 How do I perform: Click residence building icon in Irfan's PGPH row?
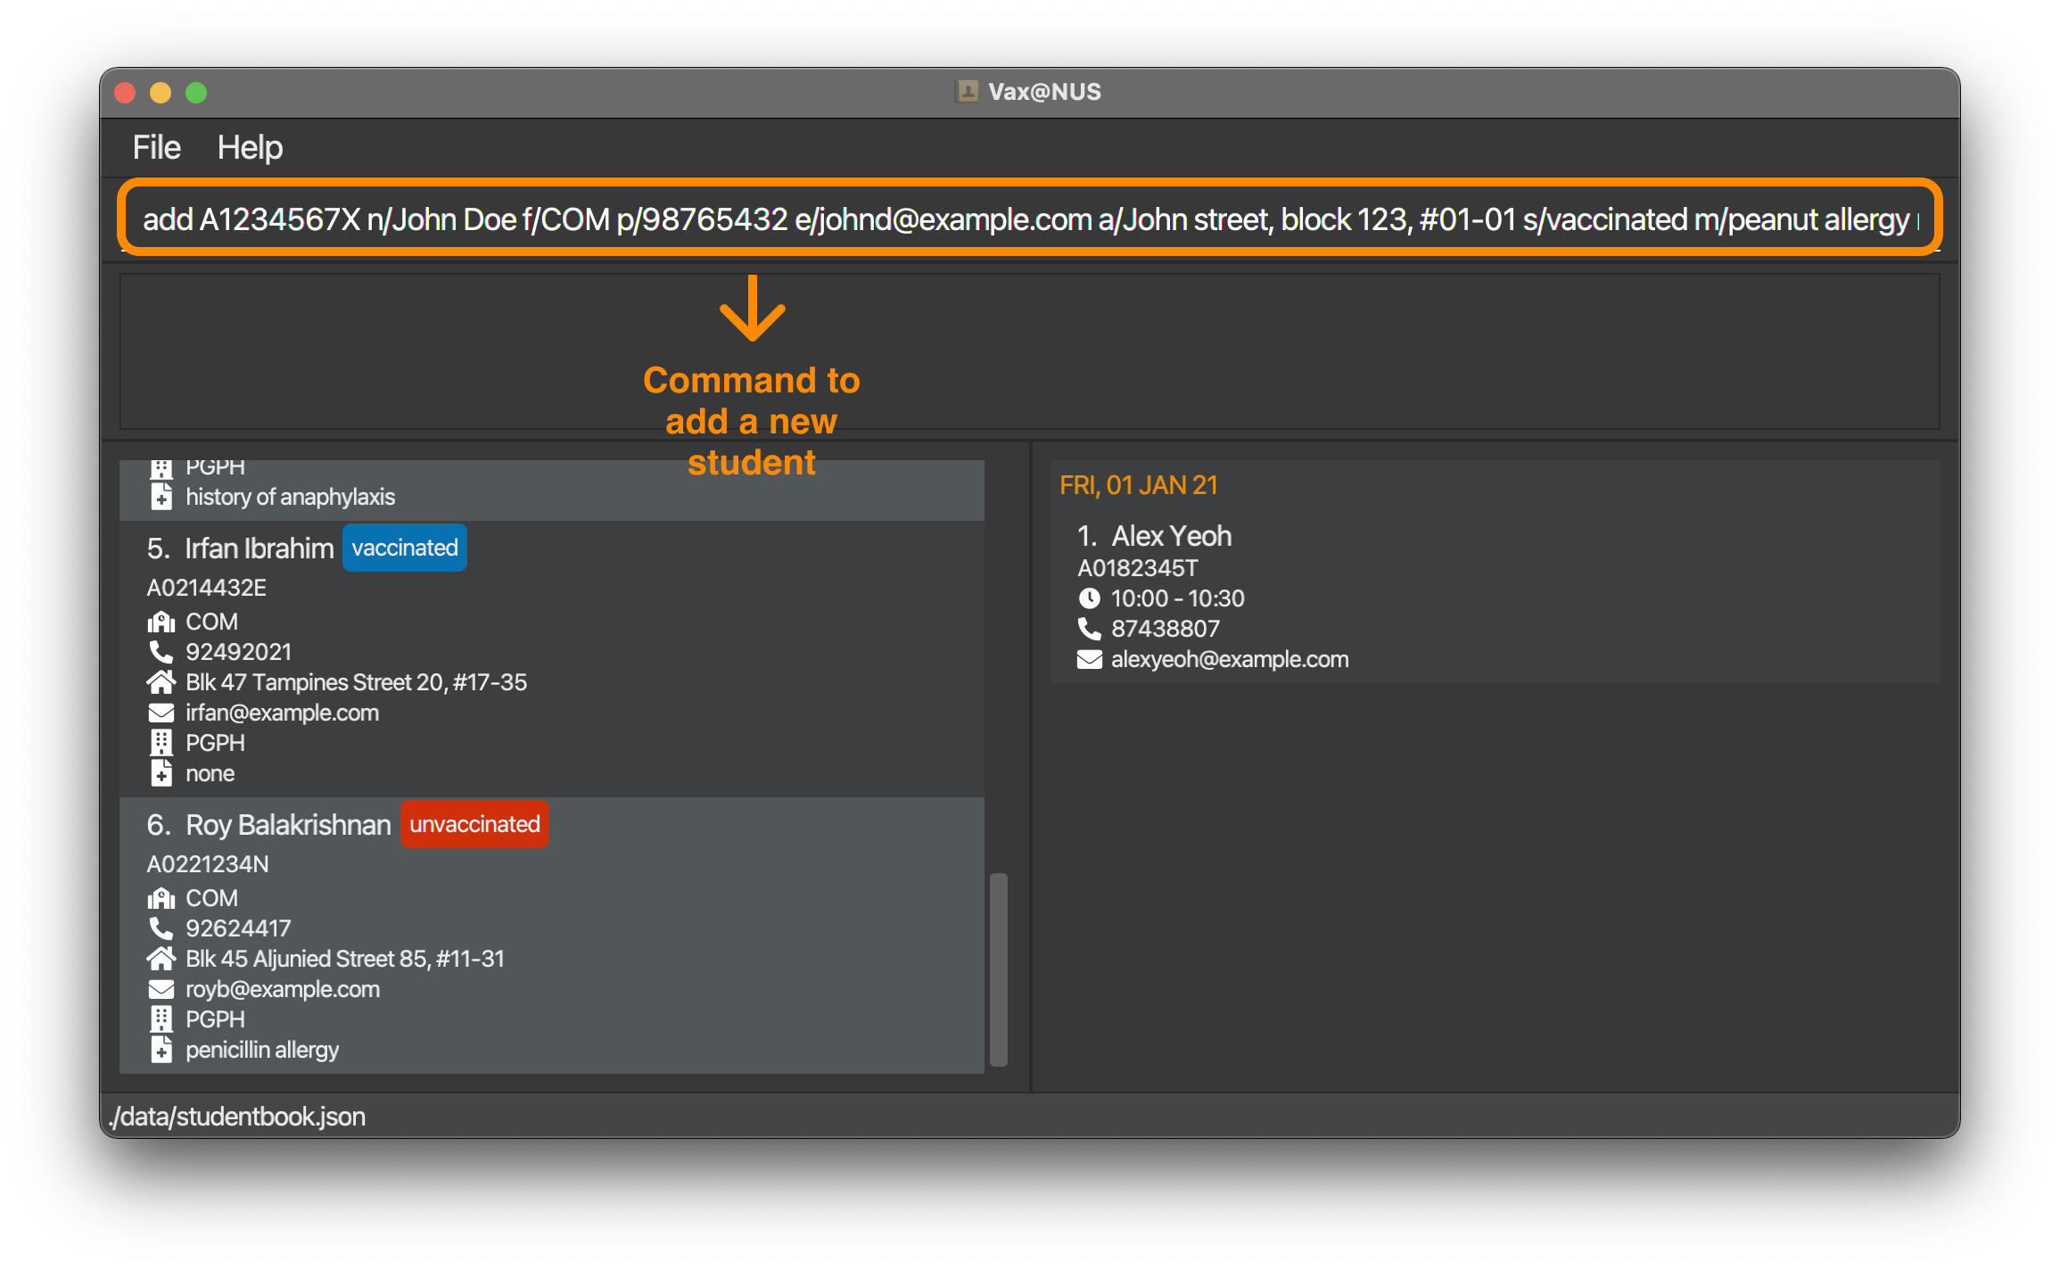click(161, 743)
